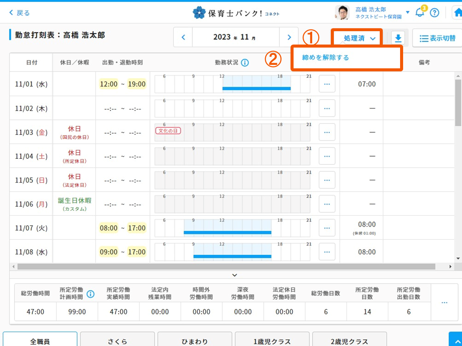Go to previous month arrow

[x=183, y=37]
